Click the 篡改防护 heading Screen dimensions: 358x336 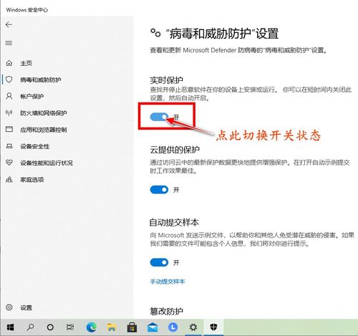[166, 312]
